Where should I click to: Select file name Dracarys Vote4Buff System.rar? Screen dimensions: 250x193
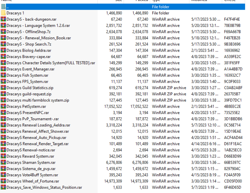pos(32,175)
